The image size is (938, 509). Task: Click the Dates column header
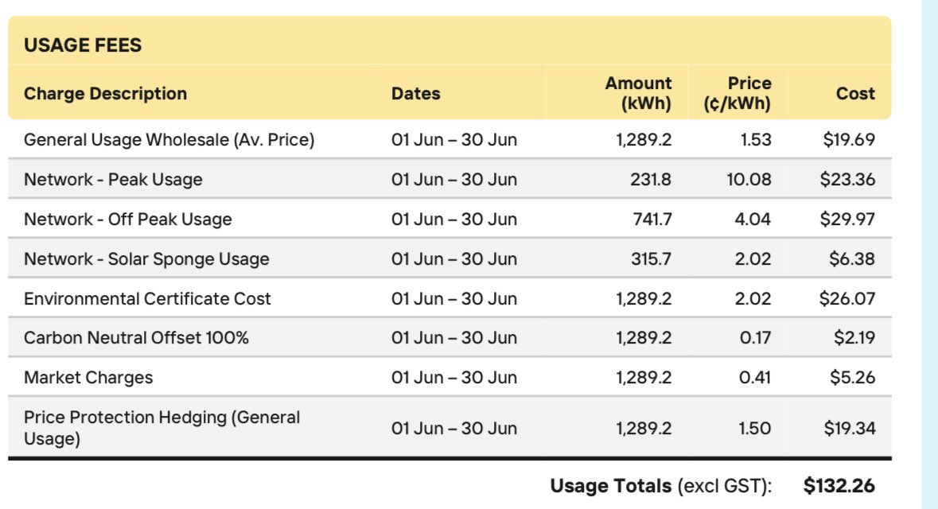(x=416, y=93)
